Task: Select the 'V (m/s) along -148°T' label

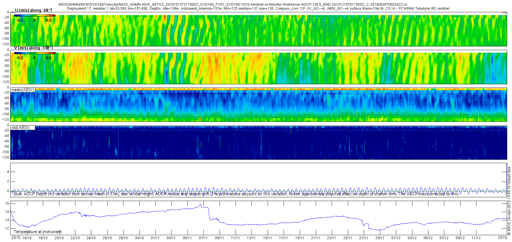Action: click(x=34, y=48)
